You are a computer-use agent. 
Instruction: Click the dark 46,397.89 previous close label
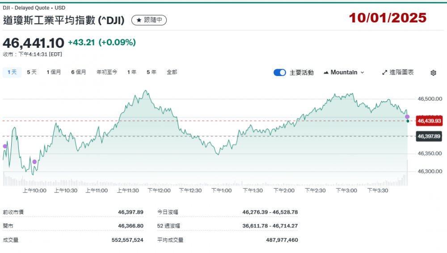click(x=429, y=136)
